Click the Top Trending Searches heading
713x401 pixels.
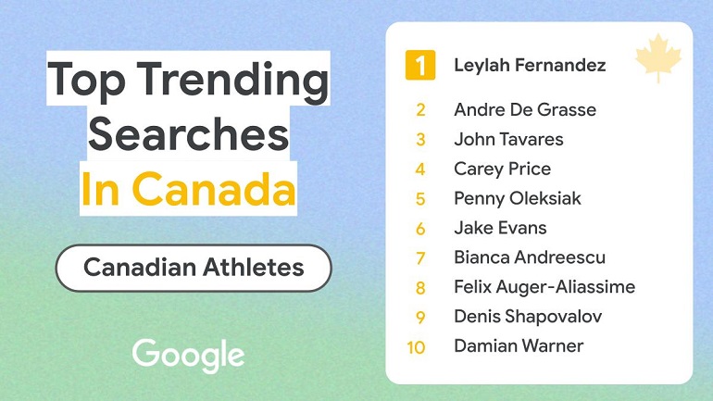coord(188,106)
